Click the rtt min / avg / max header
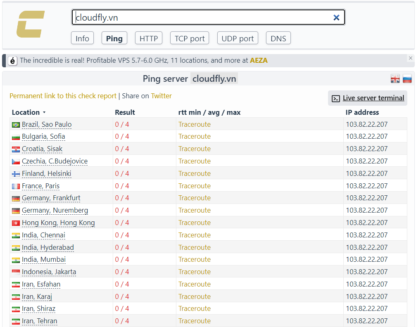The width and height of the screenshot is (416, 327). point(209,112)
